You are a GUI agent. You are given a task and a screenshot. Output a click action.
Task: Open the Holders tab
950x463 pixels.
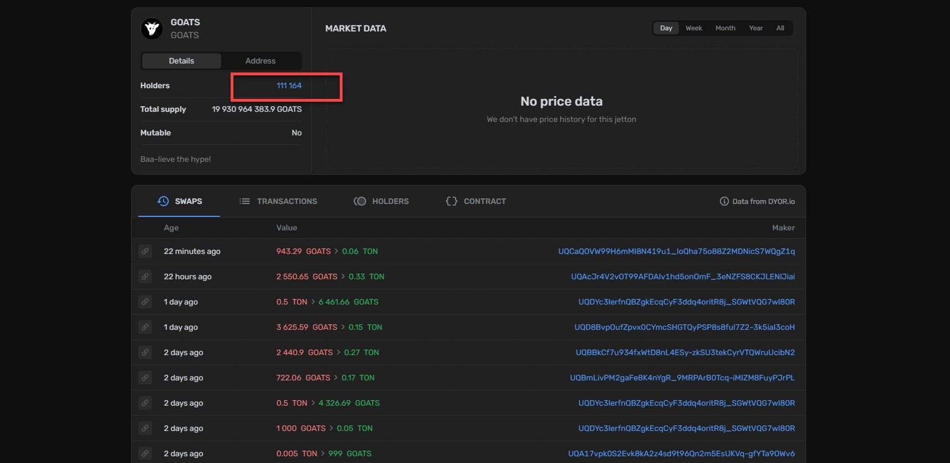coord(381,201)
